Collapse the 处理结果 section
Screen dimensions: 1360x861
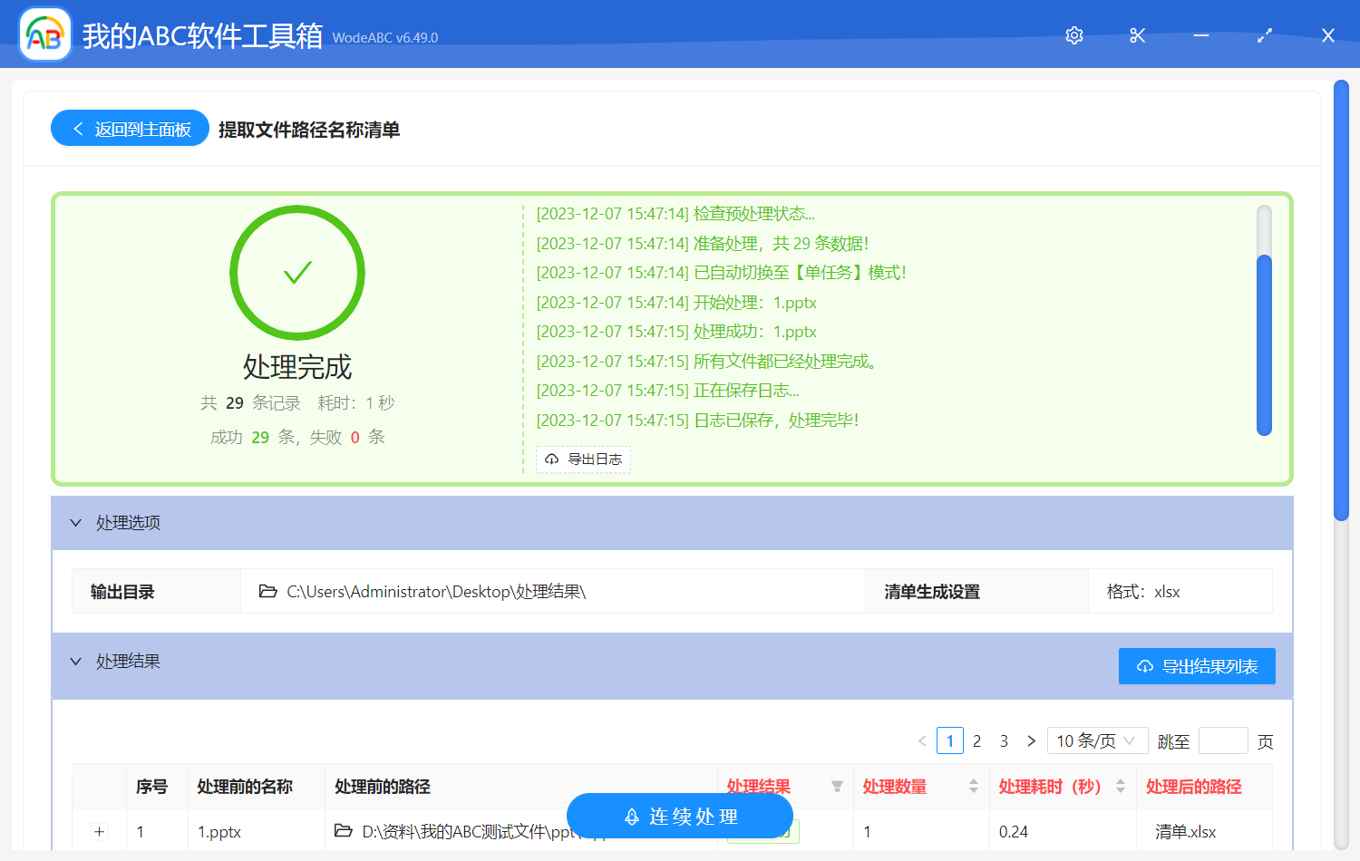pos(76,662)
